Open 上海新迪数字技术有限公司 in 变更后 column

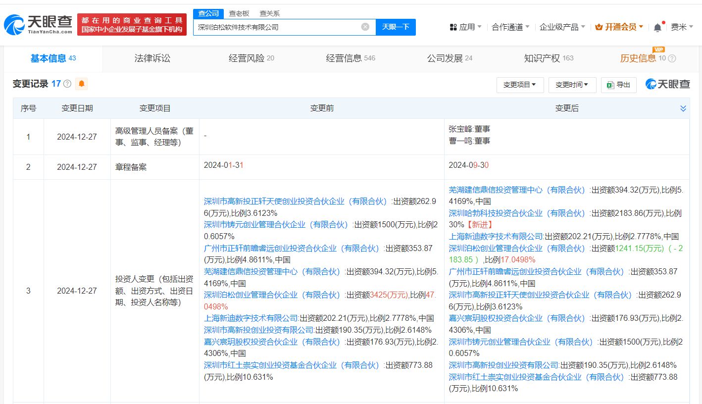pyautogui.click(x=496, y=236)
